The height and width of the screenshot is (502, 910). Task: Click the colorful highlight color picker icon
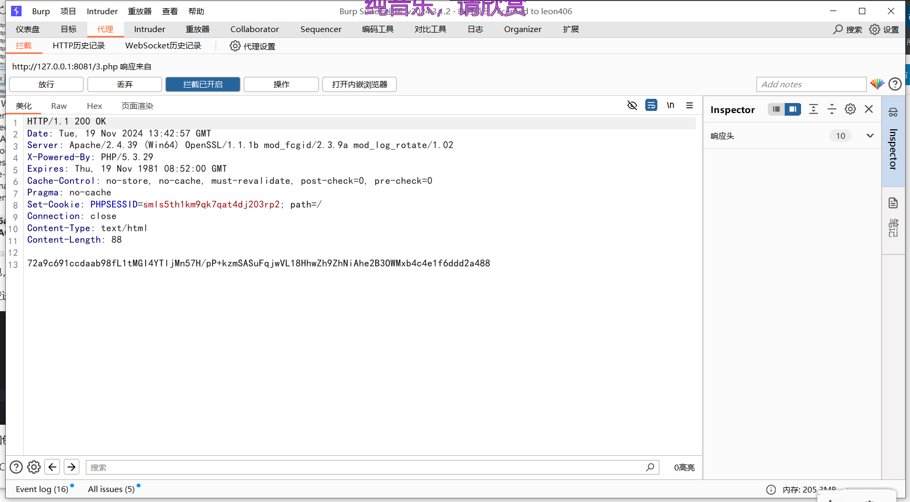pos(877,84)
